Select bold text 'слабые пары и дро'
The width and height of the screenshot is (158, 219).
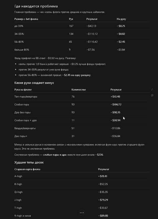[x=55, y=155]
